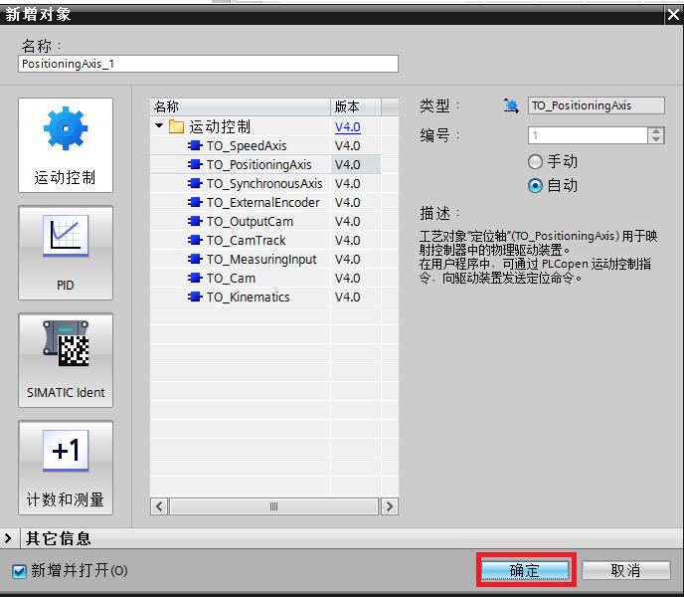The image size is (684, 597).
Task: Click the TO_Cam block icon
Action: tap(195, 278)
